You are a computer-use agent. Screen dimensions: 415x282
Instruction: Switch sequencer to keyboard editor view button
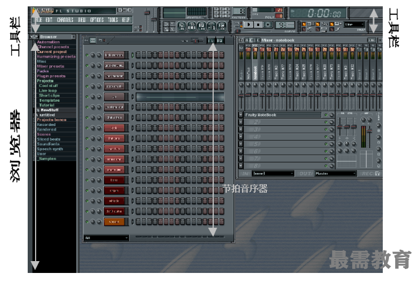click(220, 41)
